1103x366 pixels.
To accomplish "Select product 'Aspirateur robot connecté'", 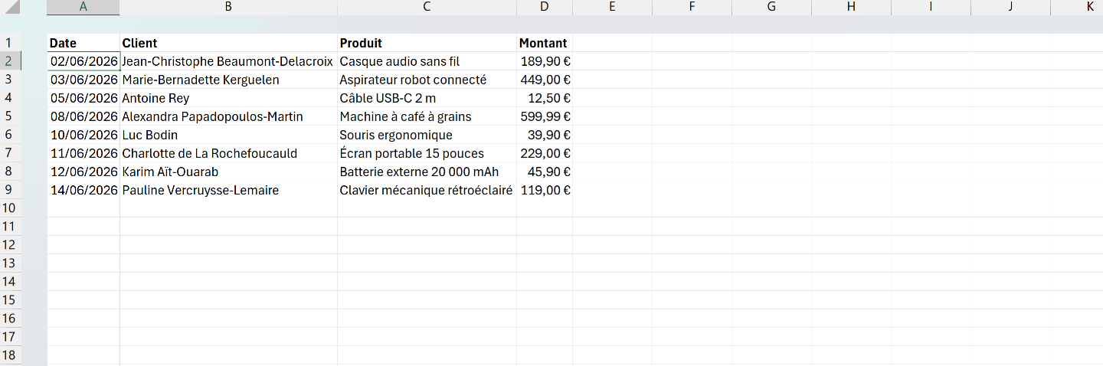I will (x=427, y=80).
